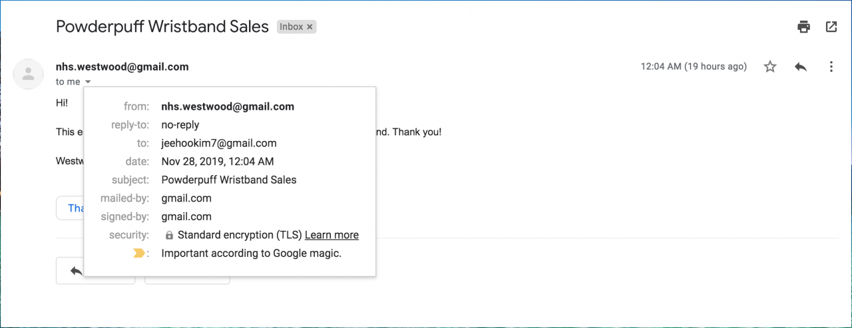Collapse the "to me" details arrow
The image size is (852, 328).
88,82
